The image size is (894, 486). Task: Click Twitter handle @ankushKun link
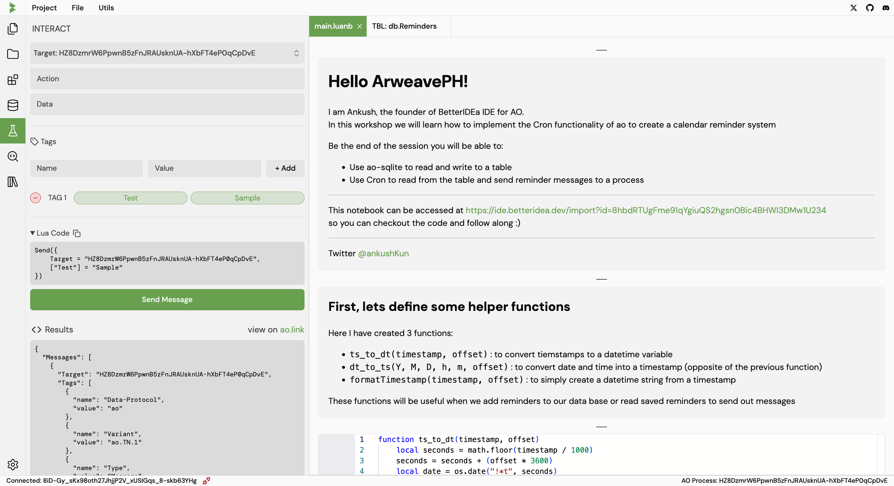pyautogui.click(x=383, y=253)
